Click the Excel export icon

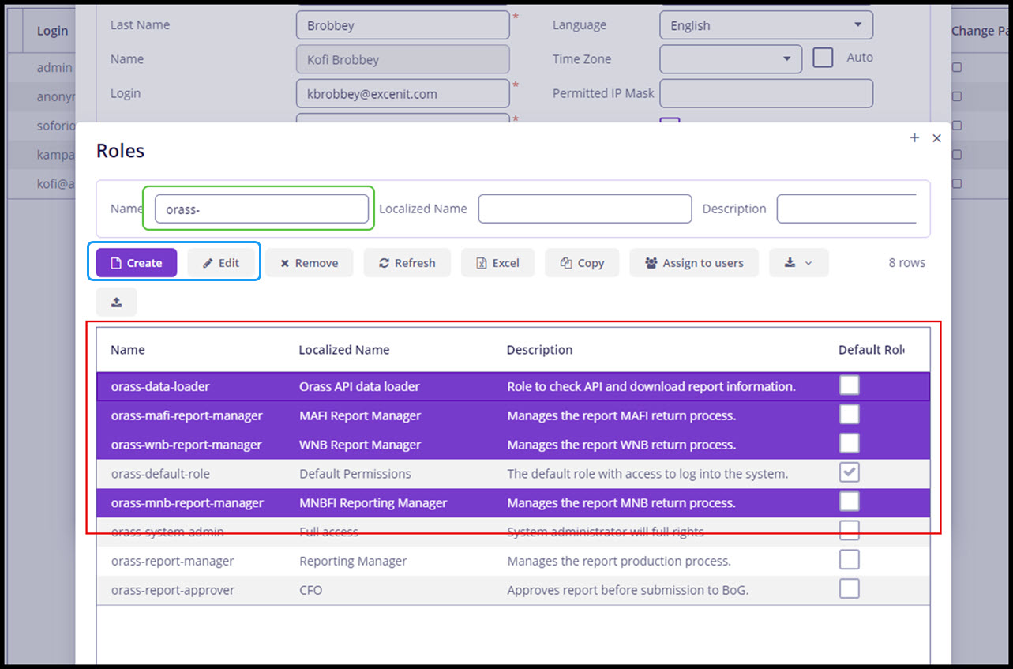(x=482, y=262)
